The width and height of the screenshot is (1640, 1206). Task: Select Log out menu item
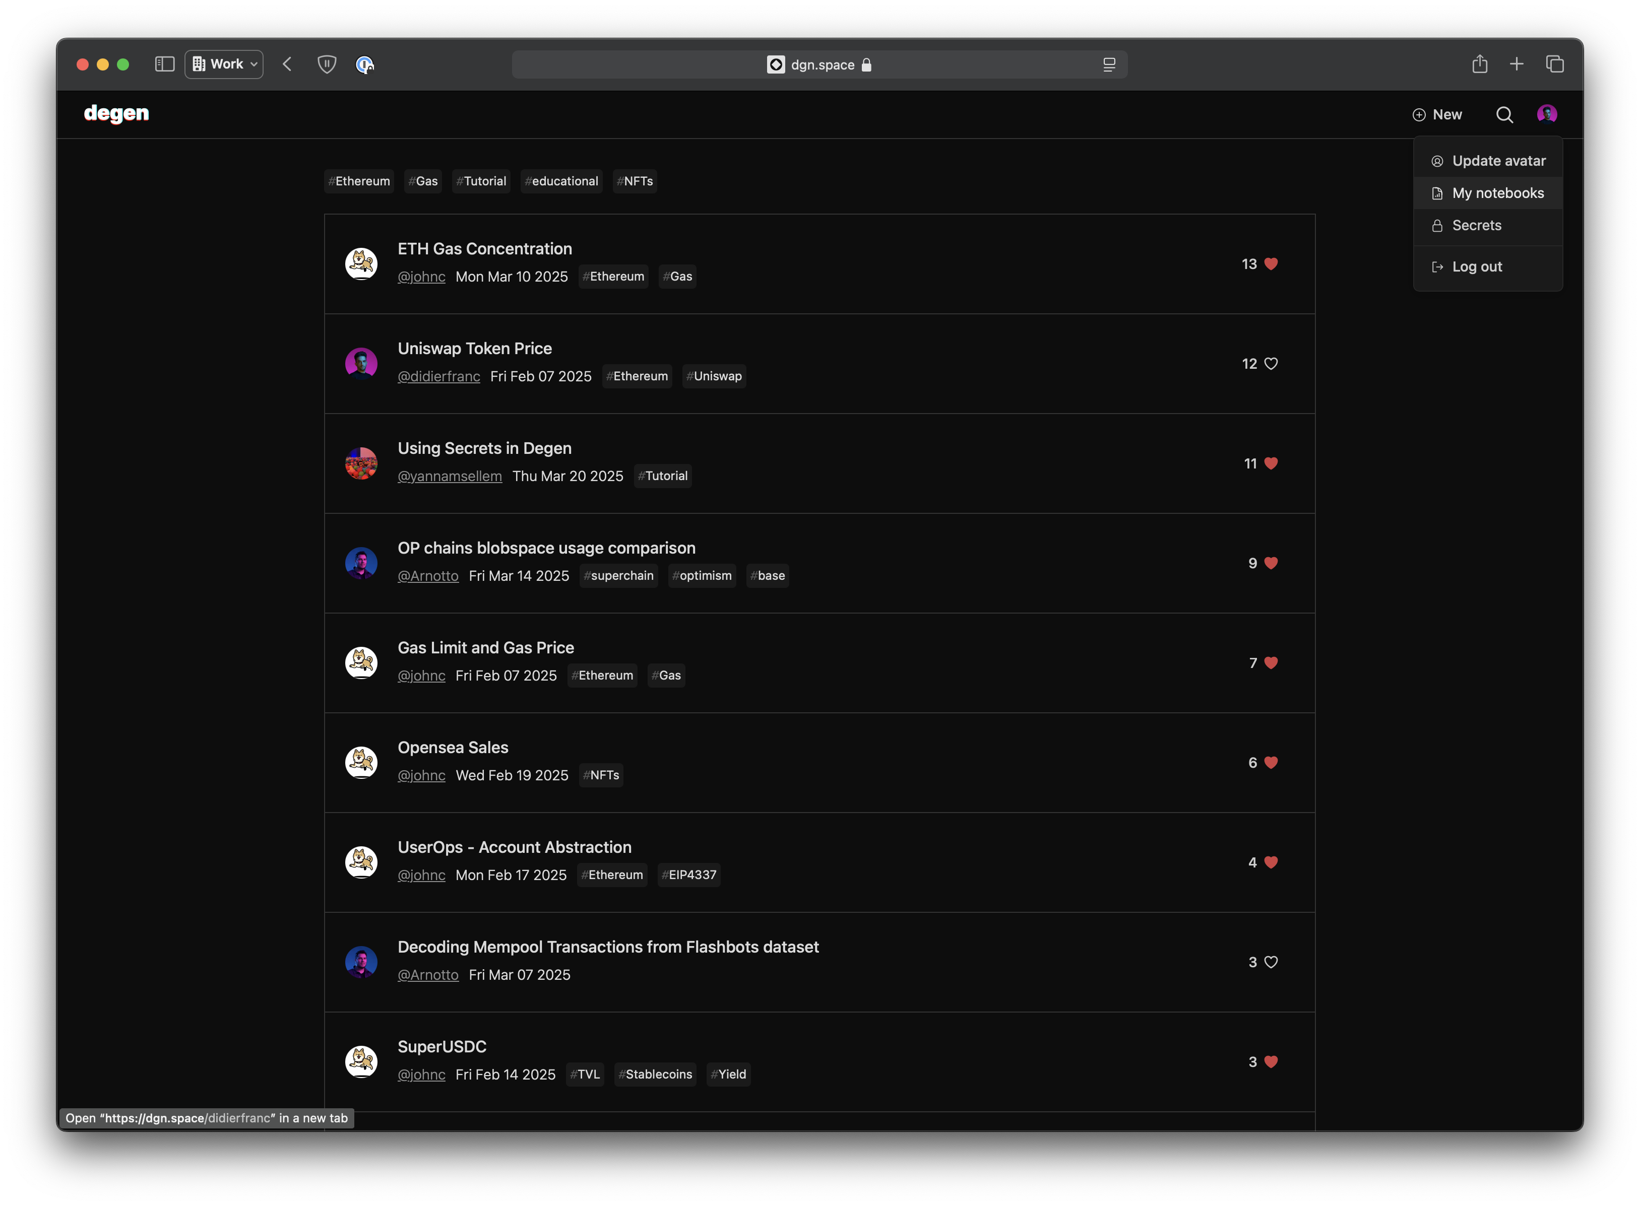tap(1487, 266)
